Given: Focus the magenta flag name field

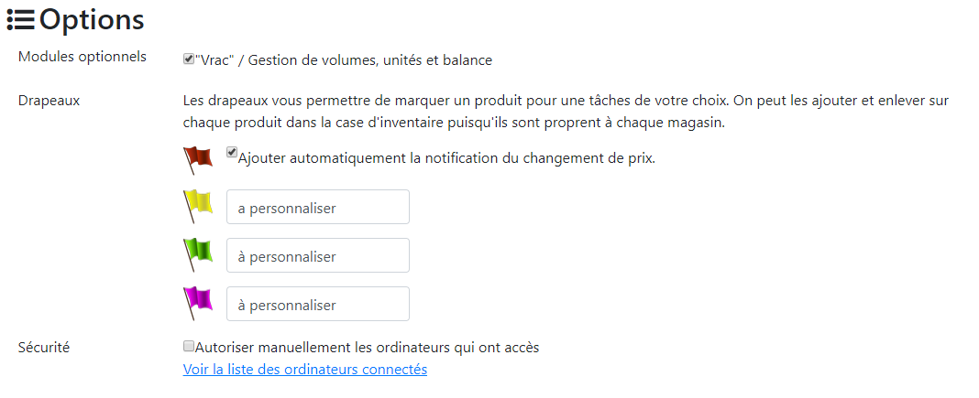Looking at the screenshot, I should click(x=318, y=304).
